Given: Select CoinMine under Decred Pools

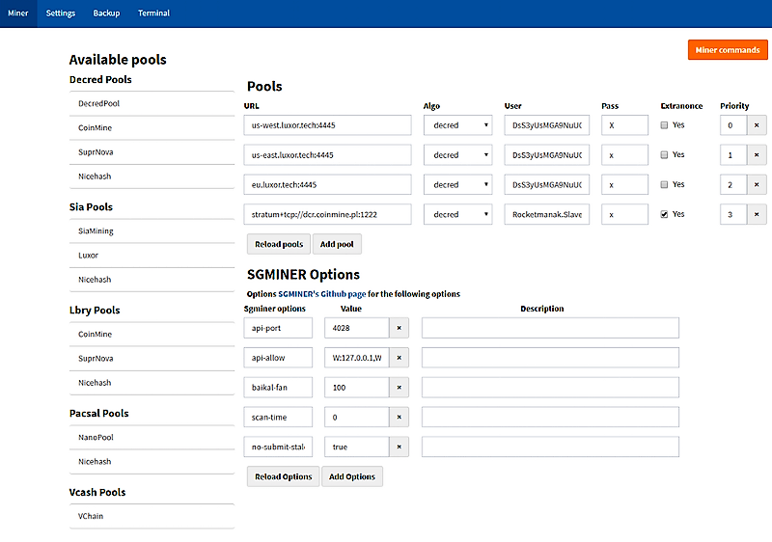Looking at the screenshot, I should coord(152,128).
